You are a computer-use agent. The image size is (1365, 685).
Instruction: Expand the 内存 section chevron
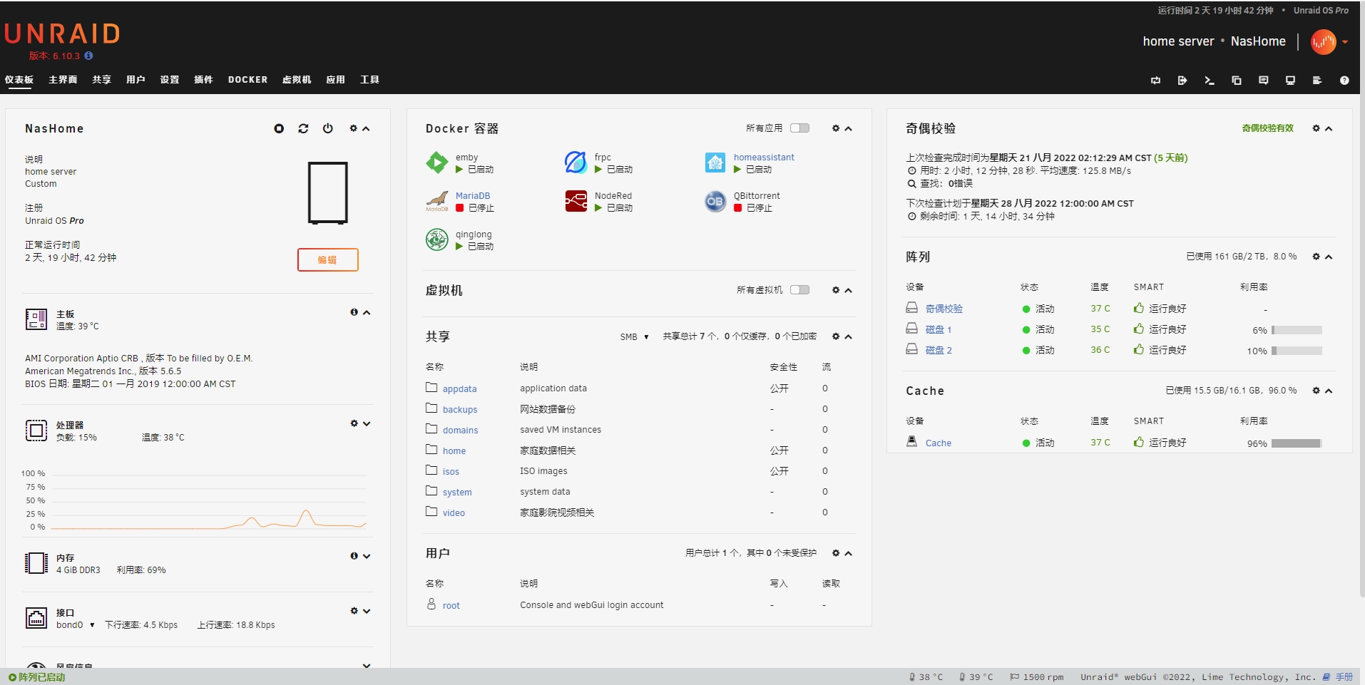coord(367,556)
